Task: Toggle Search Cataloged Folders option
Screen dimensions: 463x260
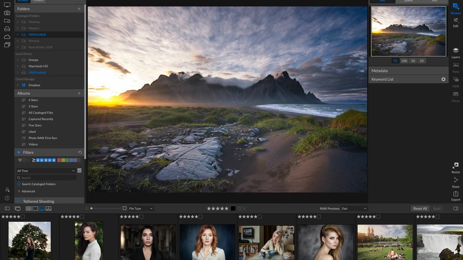Action: point(19,184)
